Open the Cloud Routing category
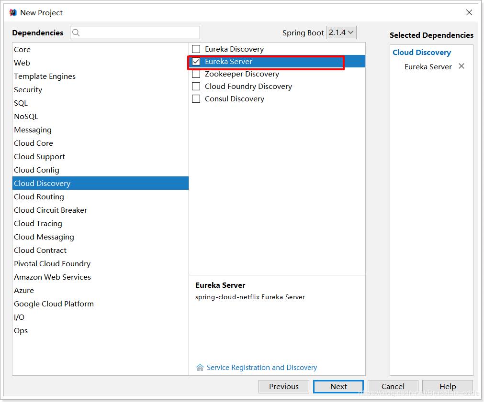Screen dimensions: 484x402 click(x=101, y=196)
